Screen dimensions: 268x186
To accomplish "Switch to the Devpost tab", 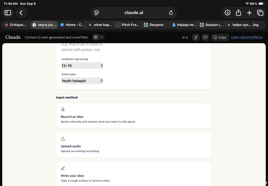I will 156,25.
